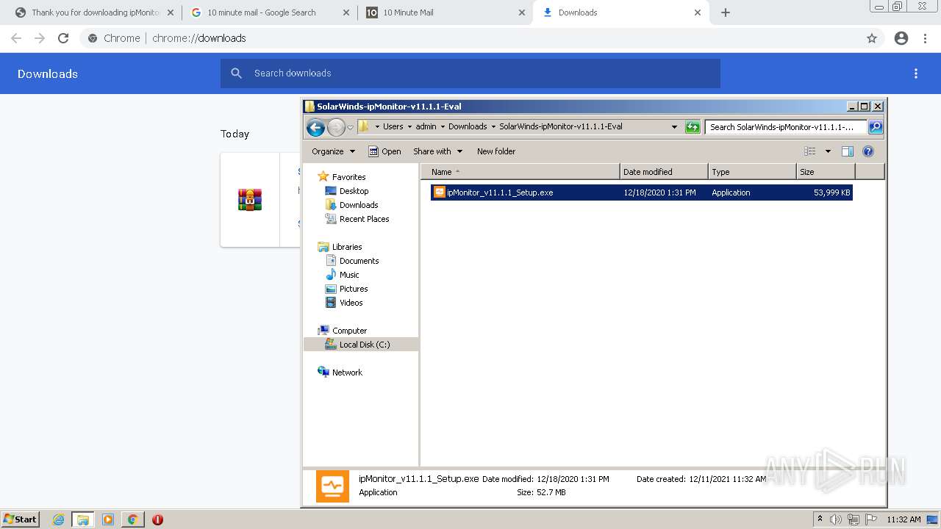This screenshot has height=529, width=941.
Task: Open Share with dropdown menu
Action: (438, 151)
